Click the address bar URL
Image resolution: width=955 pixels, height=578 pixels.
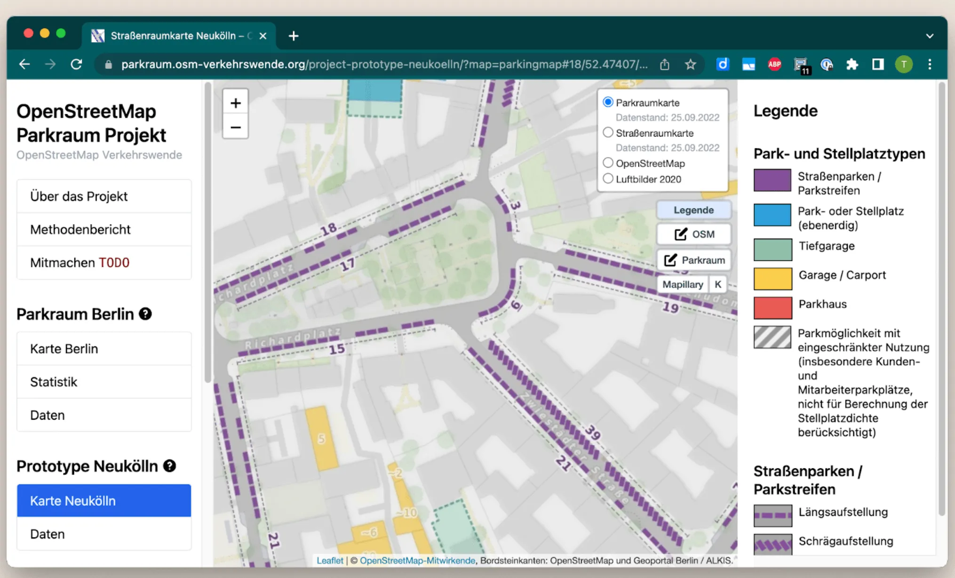[384, 64]
